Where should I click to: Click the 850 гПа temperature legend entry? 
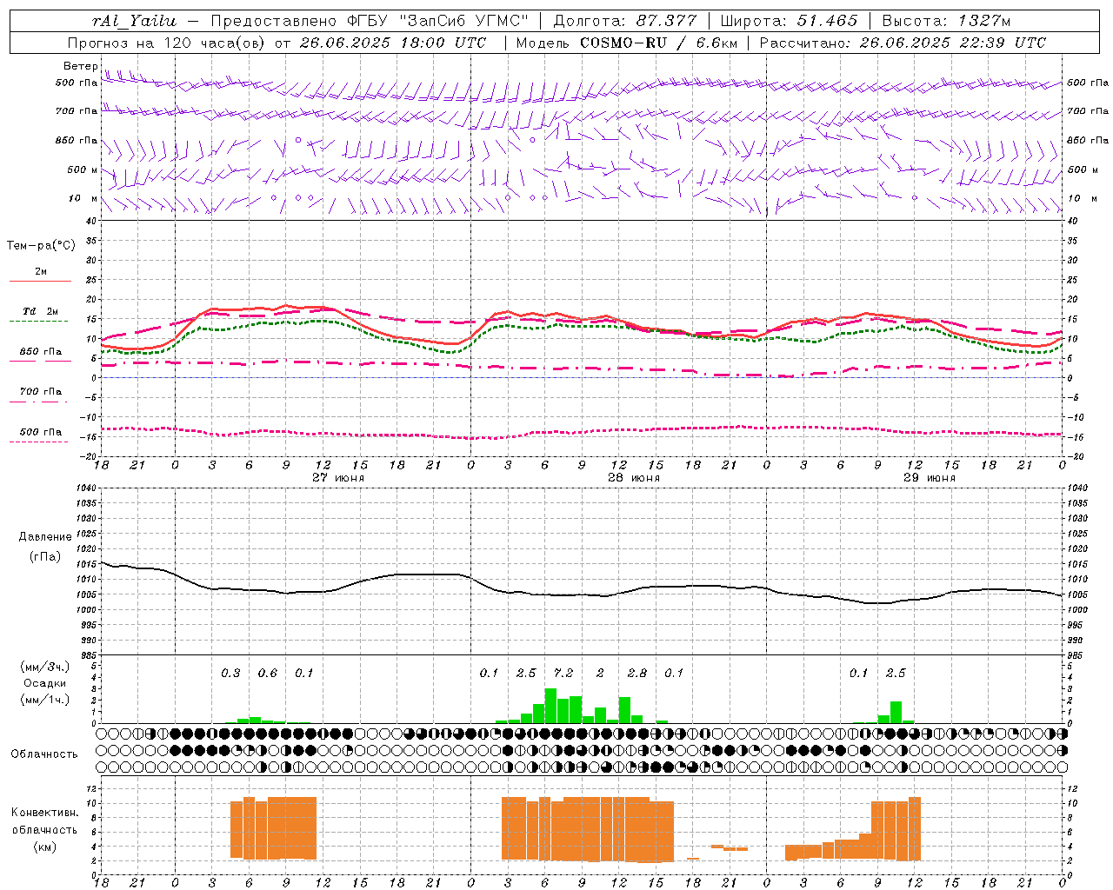tap(41, 352)
